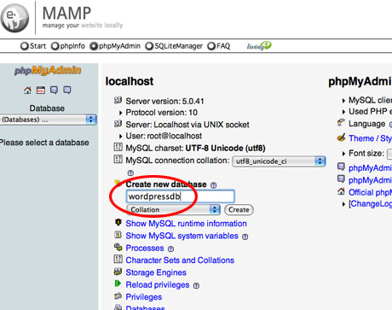The width and height of the screenshot is (392, 310).
Task: Open the SQL query window icon
Action: pos(41,91)
